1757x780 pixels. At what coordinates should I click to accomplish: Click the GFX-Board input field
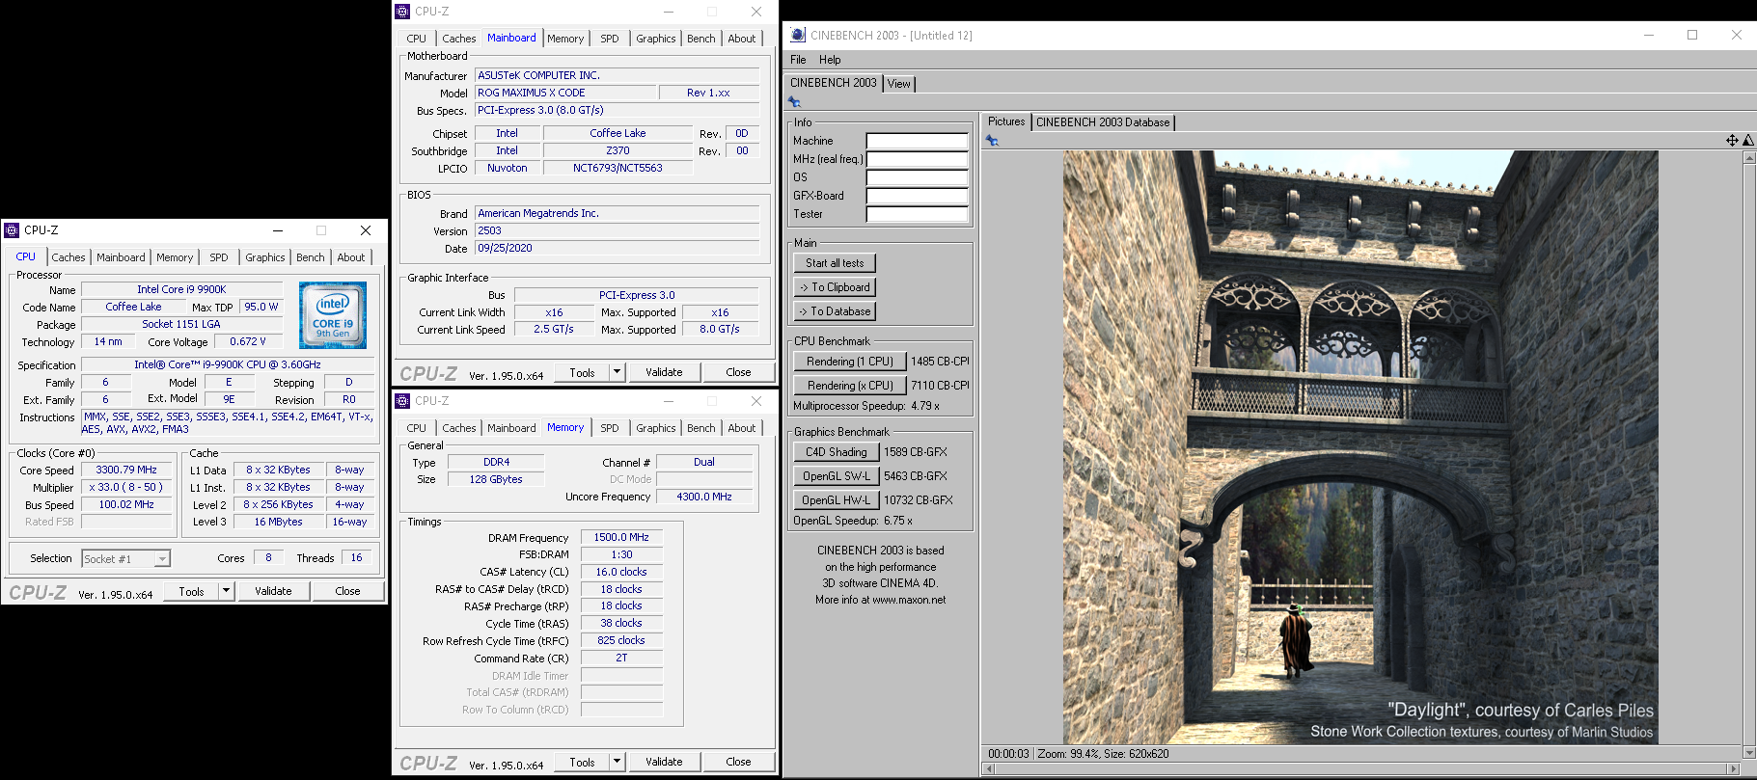(x=917, y=196)
